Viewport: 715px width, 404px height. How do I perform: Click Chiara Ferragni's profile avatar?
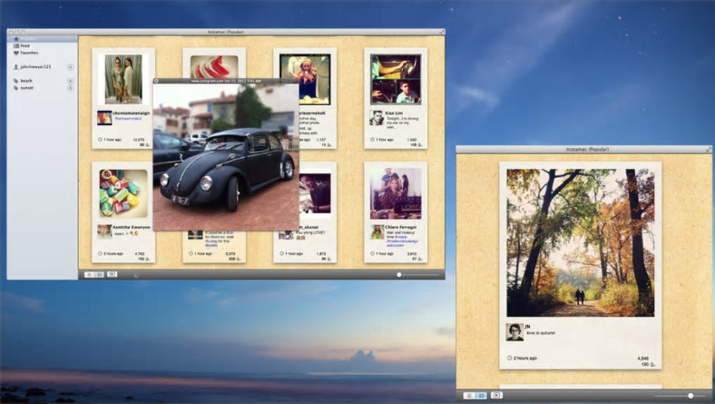click(x=376, y=231)
